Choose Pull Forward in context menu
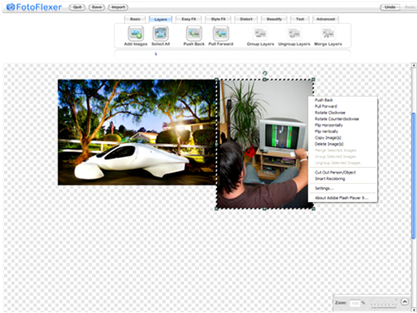 (326, 106)
